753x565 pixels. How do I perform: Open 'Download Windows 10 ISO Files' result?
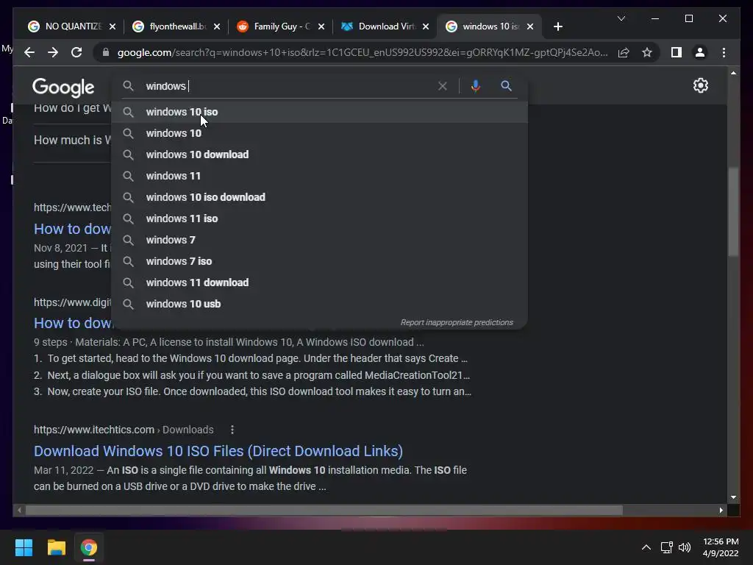click(218, 451)
